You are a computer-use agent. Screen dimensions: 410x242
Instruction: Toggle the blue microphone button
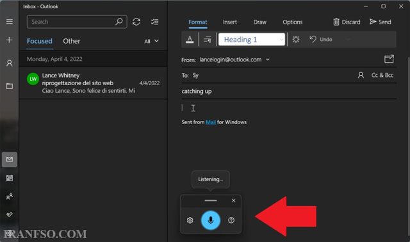pos(211,220)
